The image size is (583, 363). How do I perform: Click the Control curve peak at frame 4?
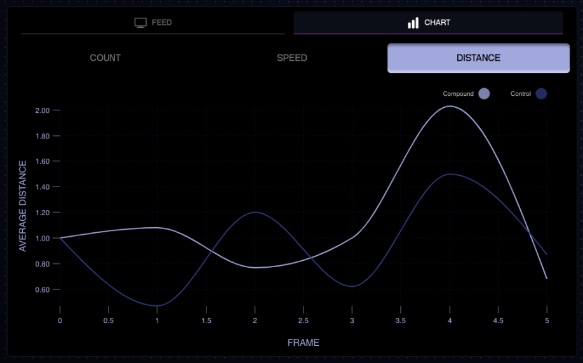450,174
